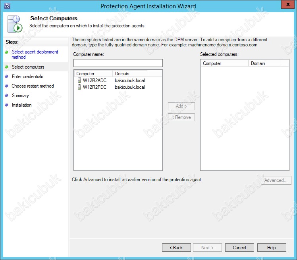Image resolution: width=297 pixels, height=260 pixels.
Task: Go back with the < Back button
Action: [x=176, y=248]
